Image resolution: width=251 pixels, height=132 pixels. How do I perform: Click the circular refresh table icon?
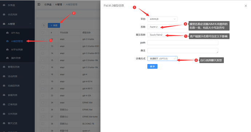44,25
